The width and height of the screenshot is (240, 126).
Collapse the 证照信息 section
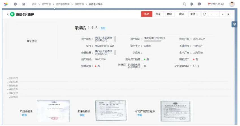point(13,97)
